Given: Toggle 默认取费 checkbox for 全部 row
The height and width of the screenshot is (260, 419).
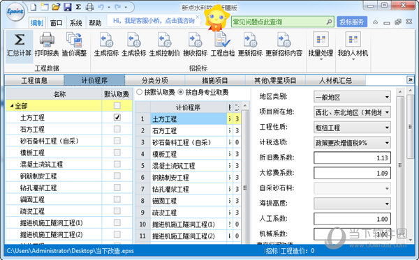Looking at the screenshot, I should 117,105.
